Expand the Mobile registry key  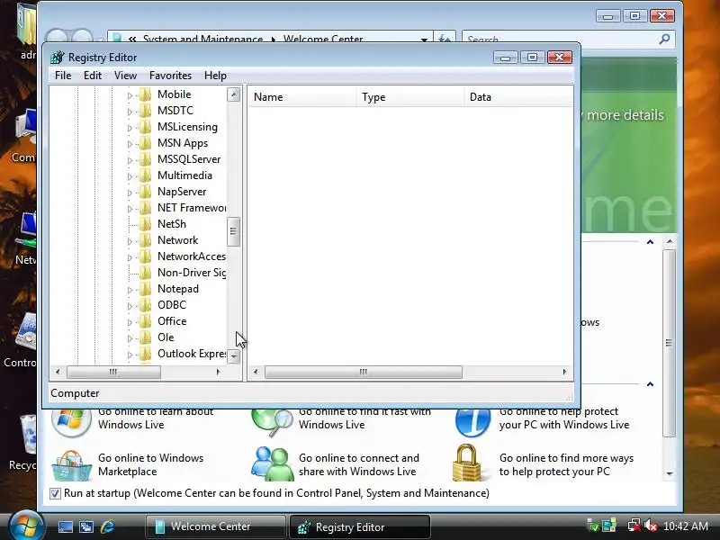point(130,95)
